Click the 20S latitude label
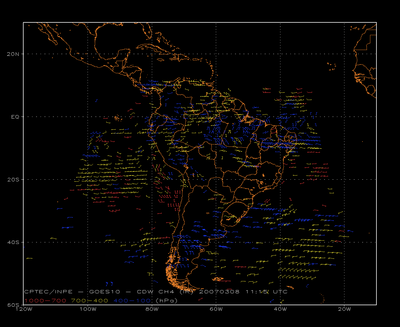Screen dimensions: 400x327 click(14, 180)
